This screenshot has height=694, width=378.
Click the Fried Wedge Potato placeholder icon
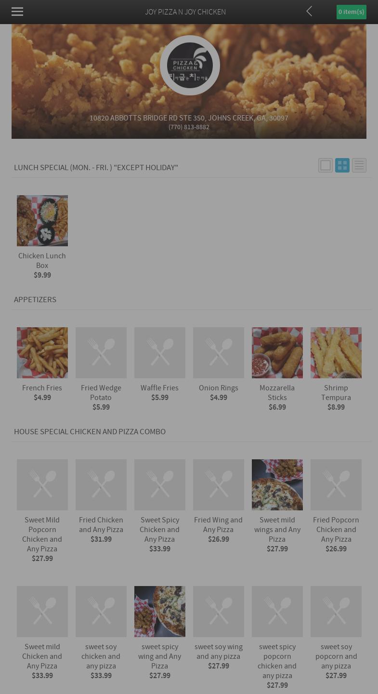click(x=101, y=353)
